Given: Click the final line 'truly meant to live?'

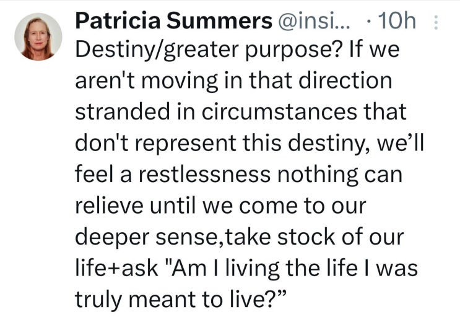Looking at the screenshot, I should [180, 300].
